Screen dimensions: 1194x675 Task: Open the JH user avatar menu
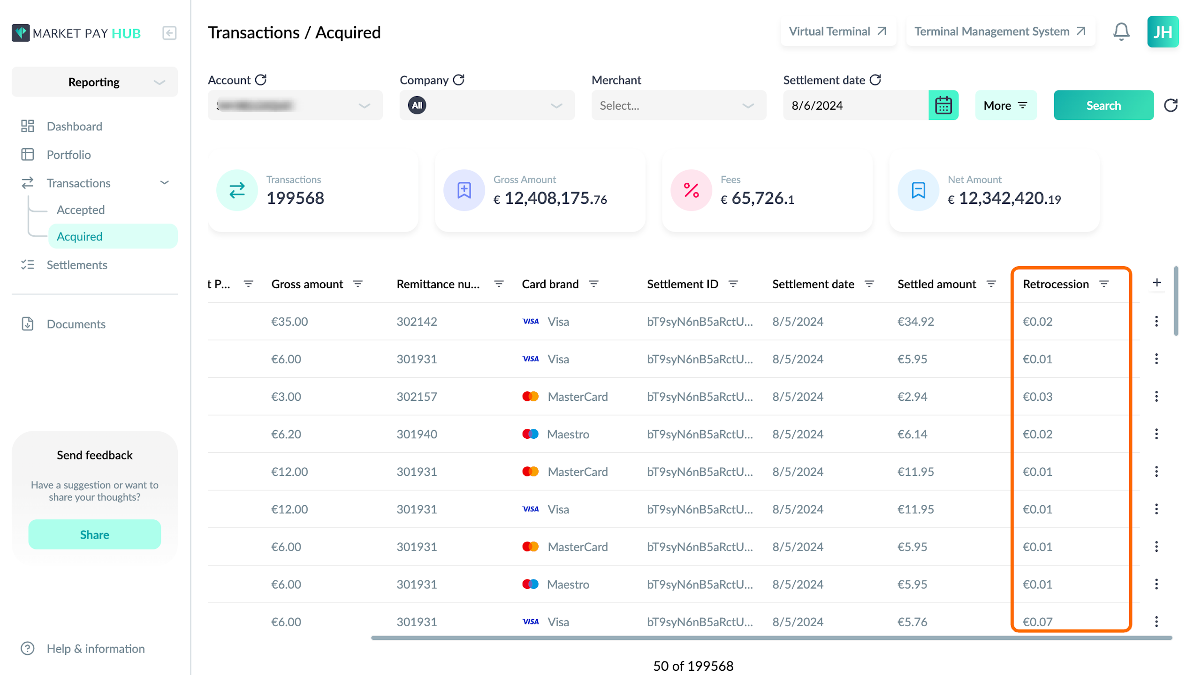(1162, 32)
